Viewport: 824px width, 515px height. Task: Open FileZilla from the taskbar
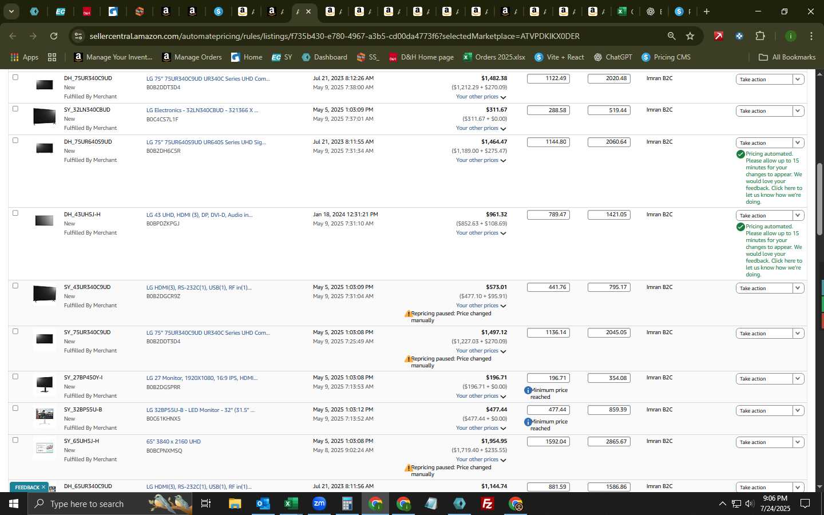[x=488, y=504]
